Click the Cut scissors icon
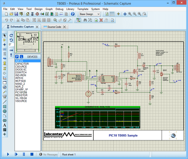The height and width of the screenshot is (159, 188). 18,20
